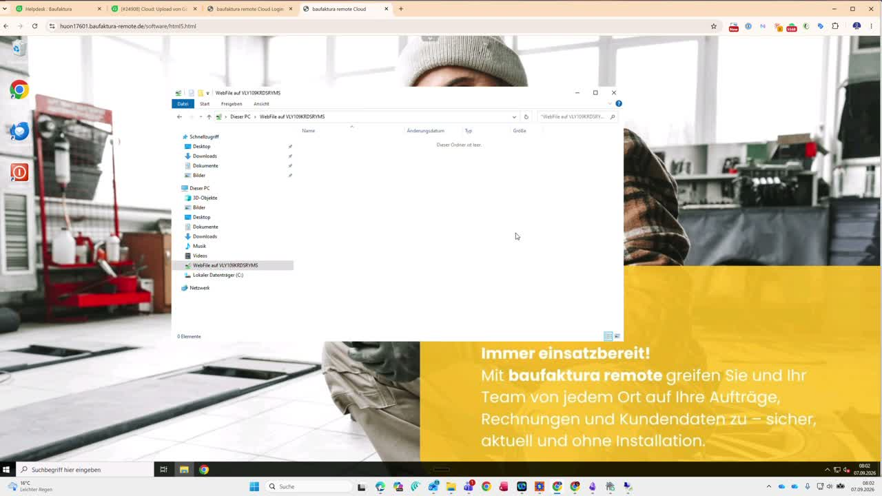Open the recent locations dropdown arrow
This screenshot has width=882, height=496.
(x=201, y=116)
